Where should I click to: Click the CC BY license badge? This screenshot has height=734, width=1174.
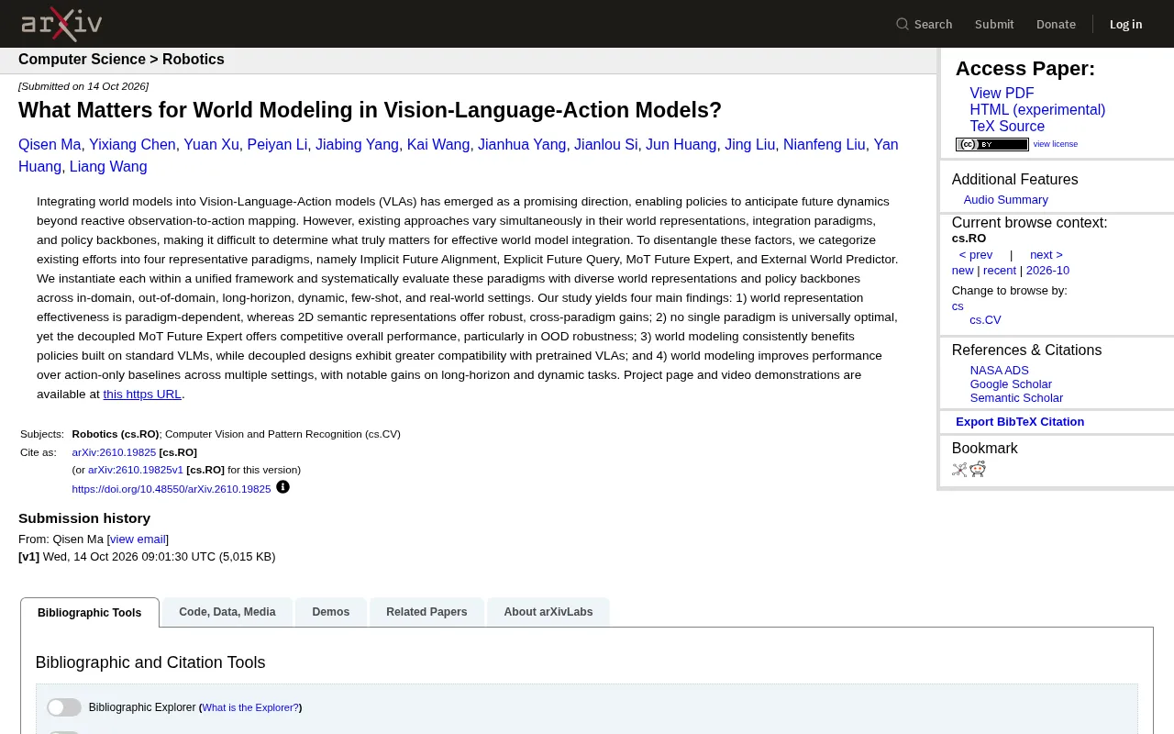[x=992, y=144]
